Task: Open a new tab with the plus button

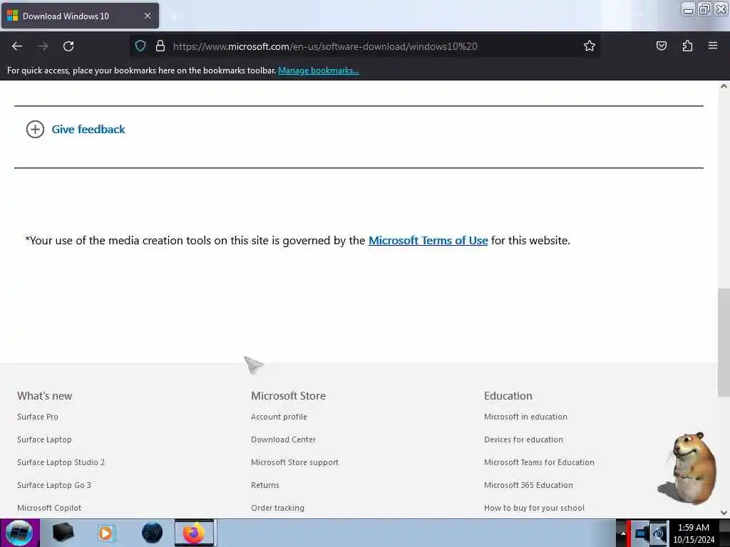Action: [x=175, y=16]
